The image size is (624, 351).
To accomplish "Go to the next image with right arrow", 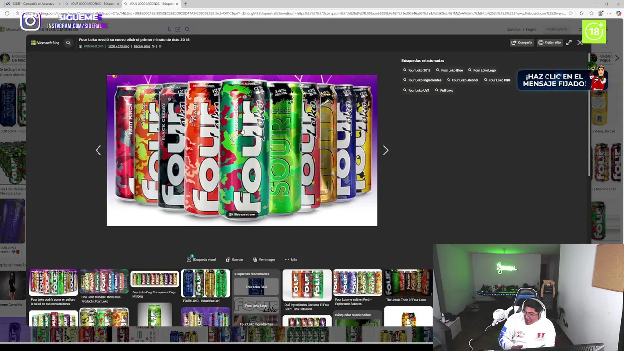I will tap(386, 150).
